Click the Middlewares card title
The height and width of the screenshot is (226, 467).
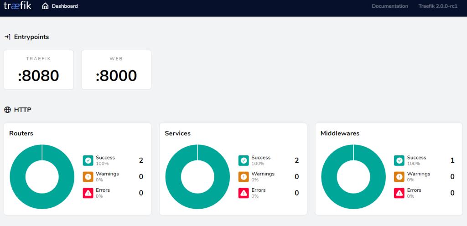340,133
